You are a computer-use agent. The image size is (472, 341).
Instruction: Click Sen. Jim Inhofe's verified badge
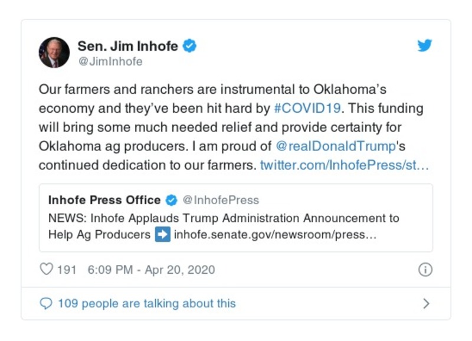(x=189, y=46)
